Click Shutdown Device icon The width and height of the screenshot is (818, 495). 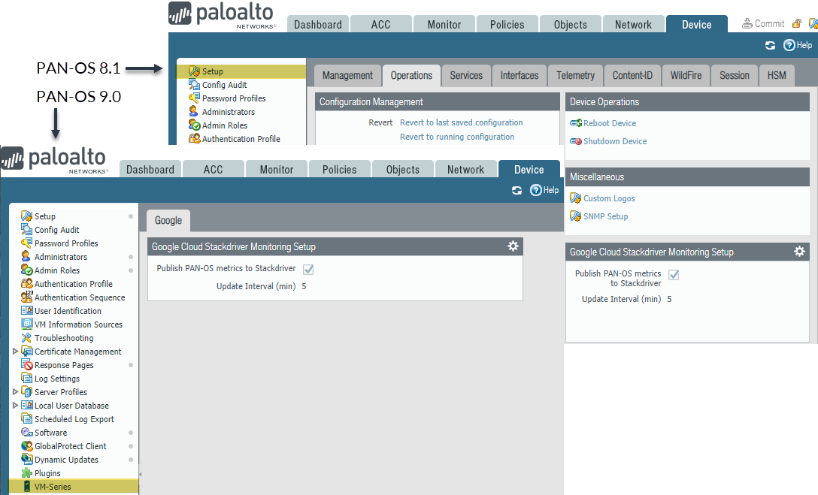click(576, 141)
